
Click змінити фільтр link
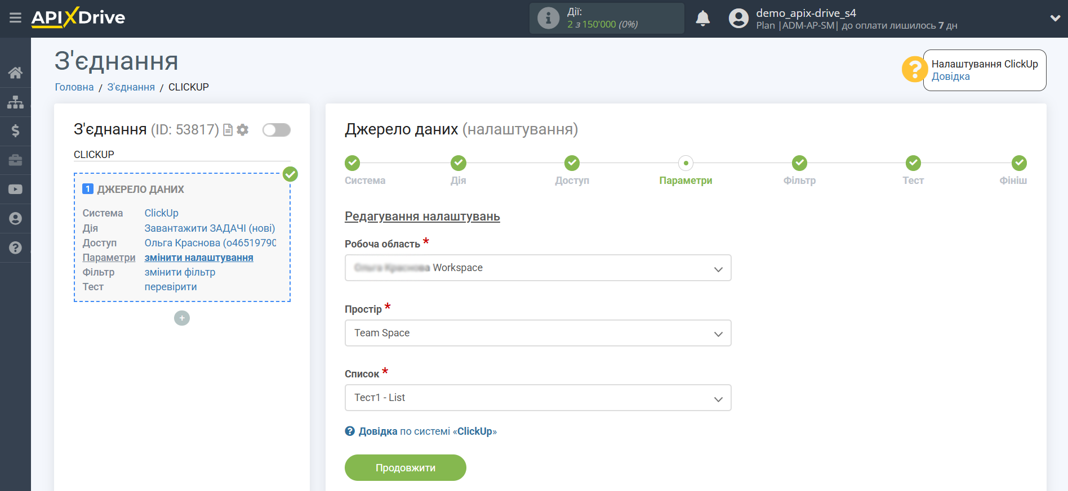click(x=180, y=272)
